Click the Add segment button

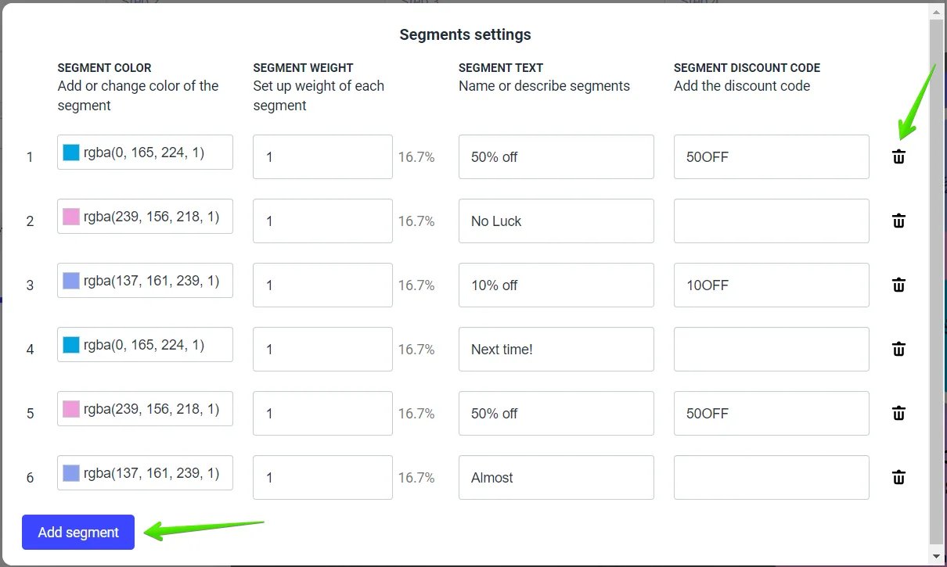tap(77, 532)
